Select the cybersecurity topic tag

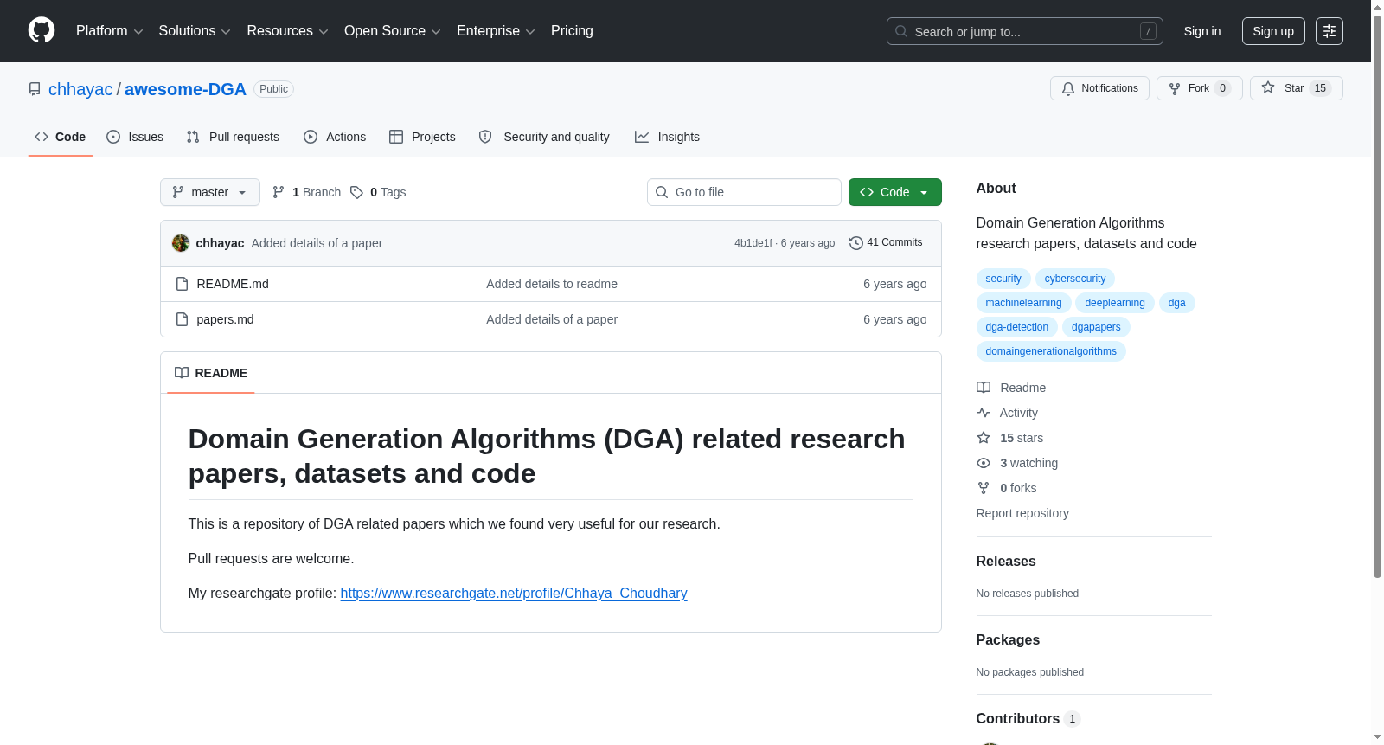click(1075, 279)
